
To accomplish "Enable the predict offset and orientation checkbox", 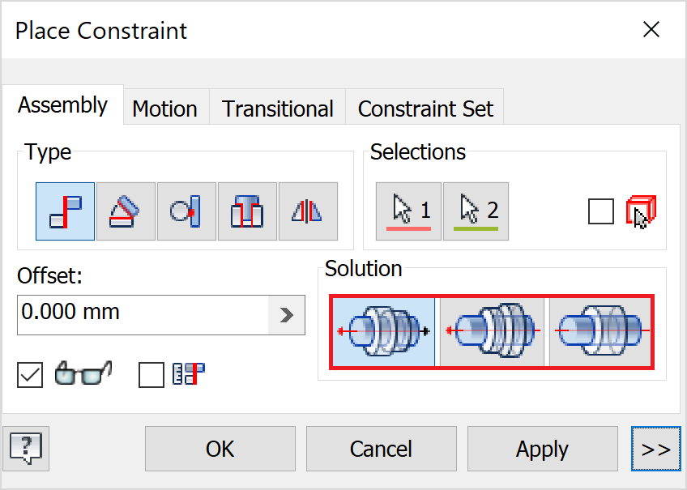I will 151,375.
